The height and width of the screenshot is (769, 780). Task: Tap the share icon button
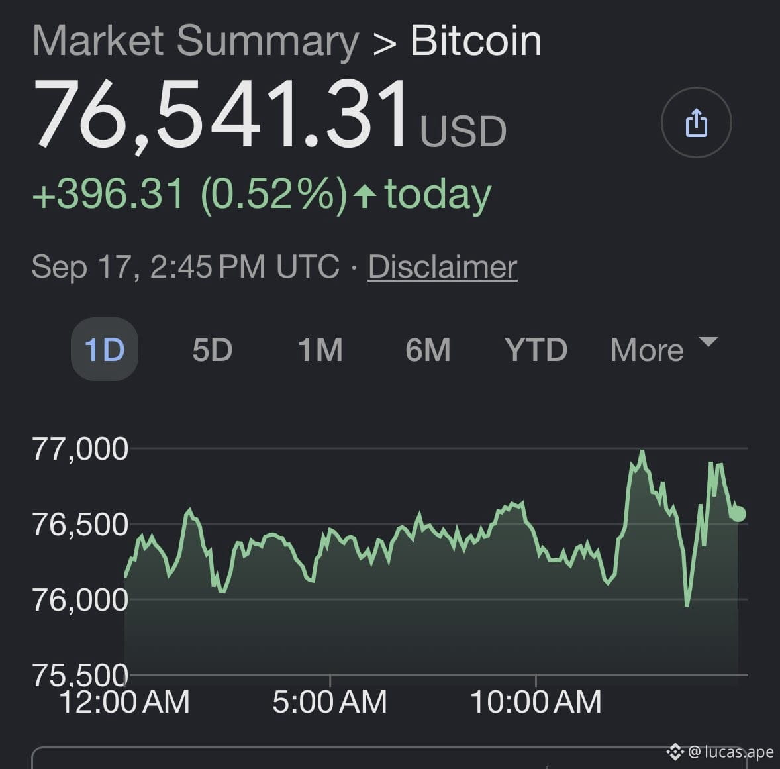click(x=696, y=123)
